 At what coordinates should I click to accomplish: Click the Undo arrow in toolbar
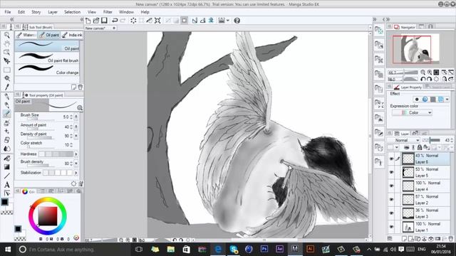click(x=115, y=21)
